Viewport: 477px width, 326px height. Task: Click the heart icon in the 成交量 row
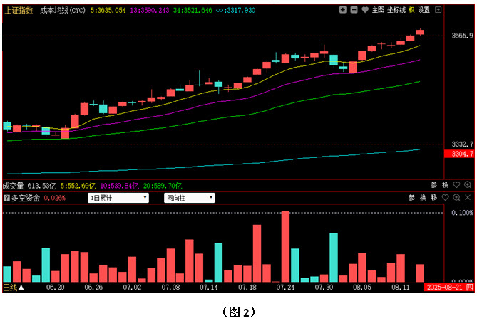(456, 185)
